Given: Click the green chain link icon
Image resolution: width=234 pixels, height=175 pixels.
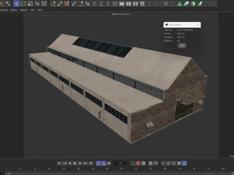Looking at the screenshot, I should (x=200, y=3).
